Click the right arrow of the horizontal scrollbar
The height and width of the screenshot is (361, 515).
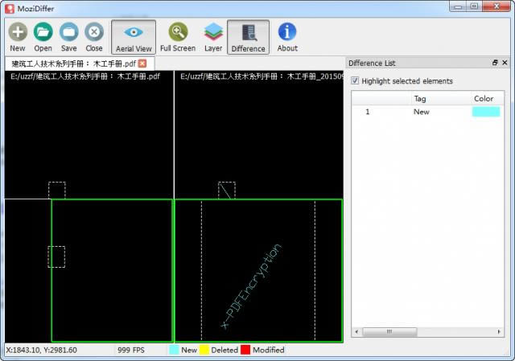click(x=499, y=332)
